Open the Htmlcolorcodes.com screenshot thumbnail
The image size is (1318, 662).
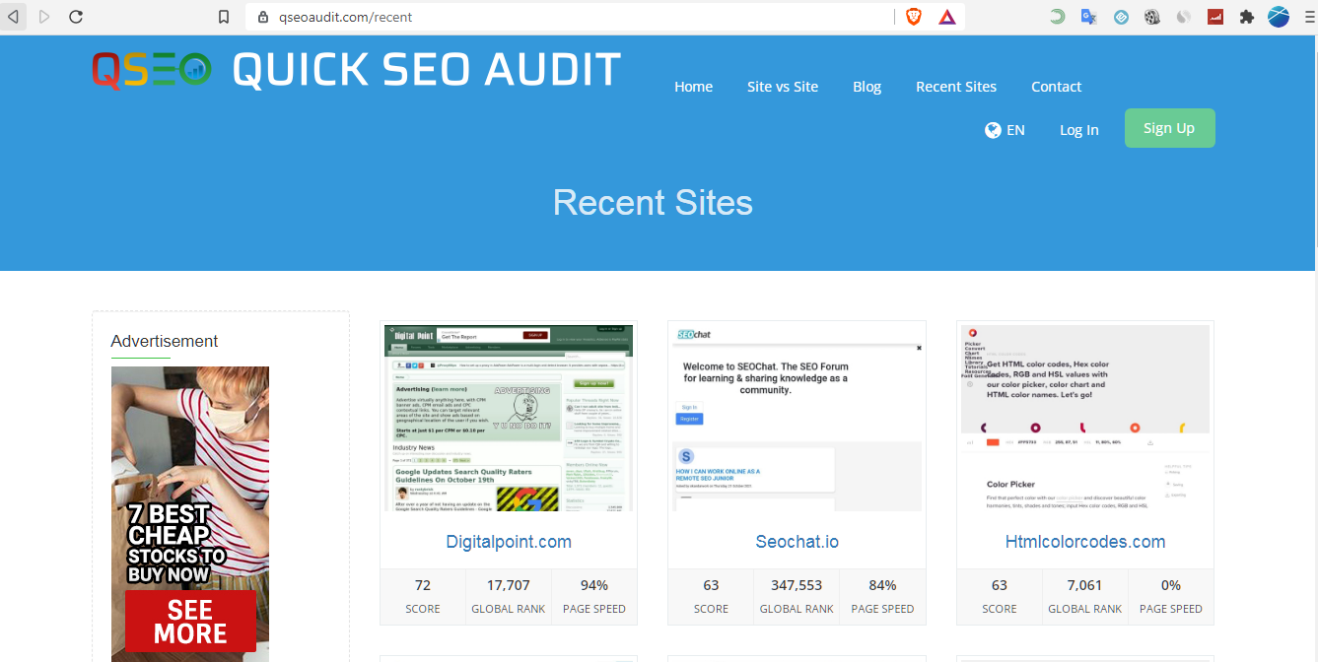(x=1085, y=419)
